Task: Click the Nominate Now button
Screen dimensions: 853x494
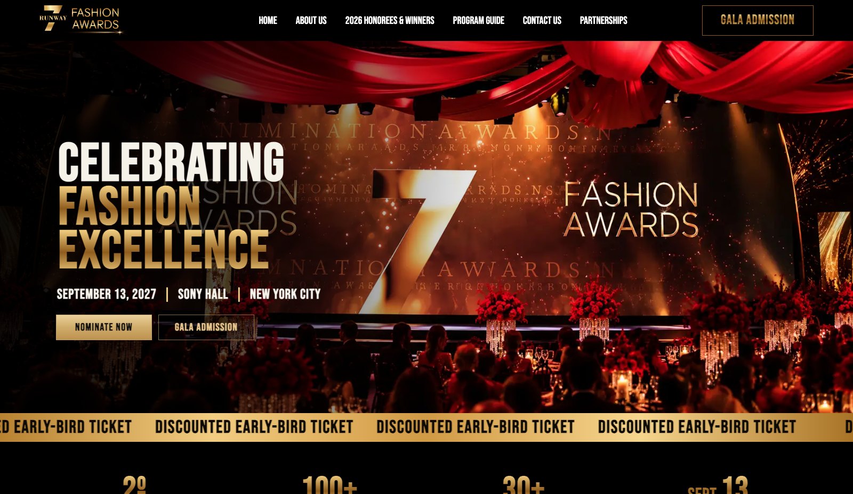Action: tap(104, 327)
